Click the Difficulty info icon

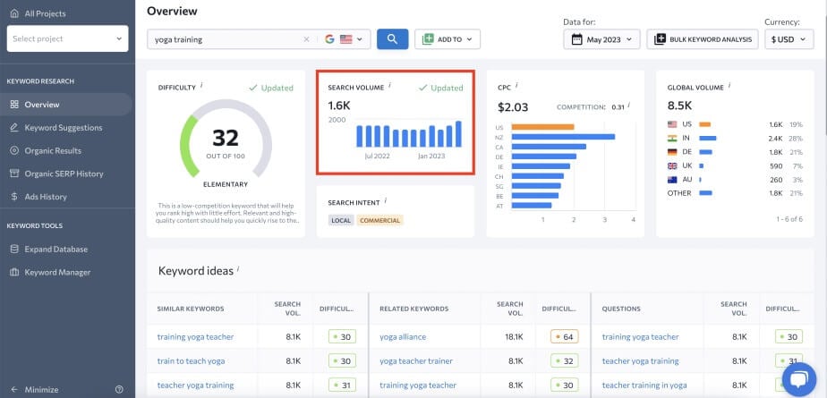point(202,85)
